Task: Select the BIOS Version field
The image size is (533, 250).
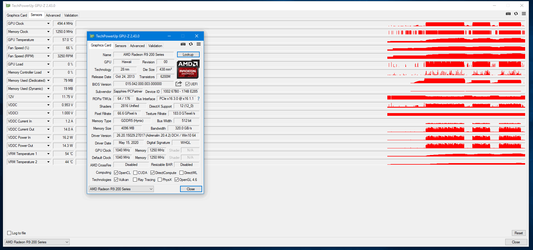Action: [x=144, y=84]
